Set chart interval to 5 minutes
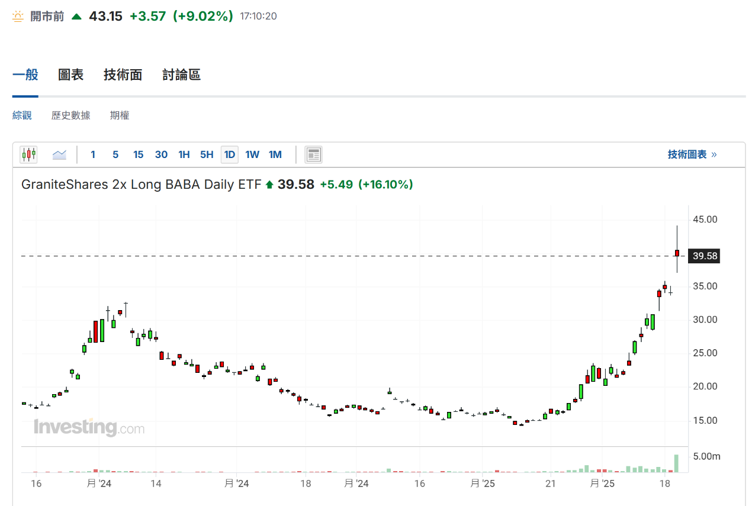752x506 pixels. click(x=115, y=155)
